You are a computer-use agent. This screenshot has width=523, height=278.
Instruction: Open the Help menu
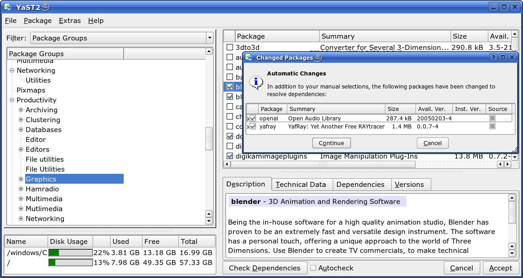pos(96,21)
